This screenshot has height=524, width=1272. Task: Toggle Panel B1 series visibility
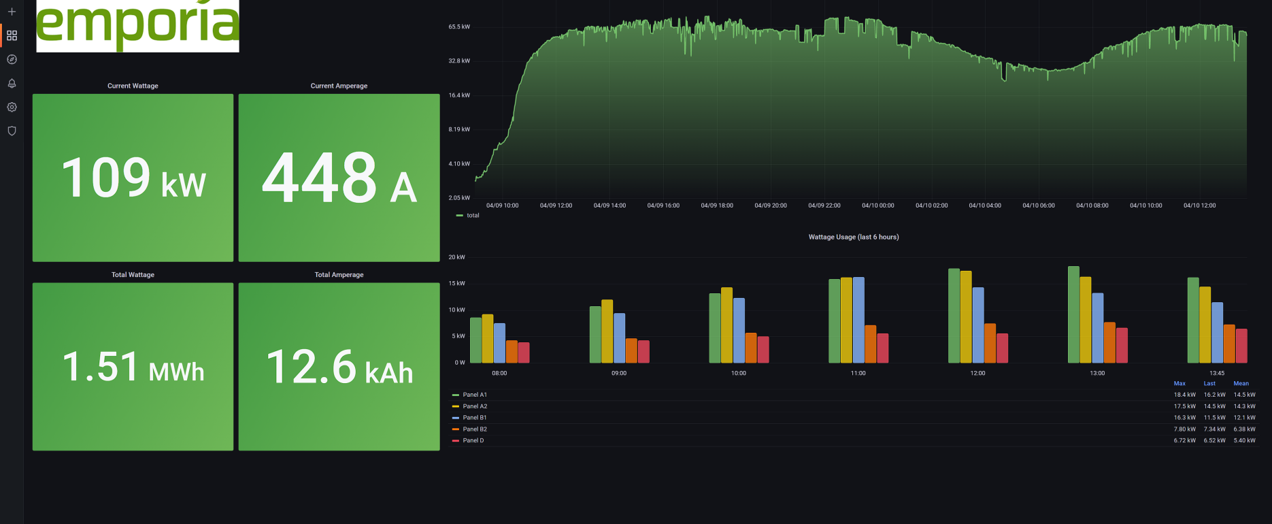click(x=474, y=418)
